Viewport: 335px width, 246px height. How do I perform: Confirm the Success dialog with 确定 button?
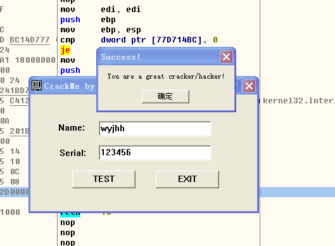(x=165, y=96)
